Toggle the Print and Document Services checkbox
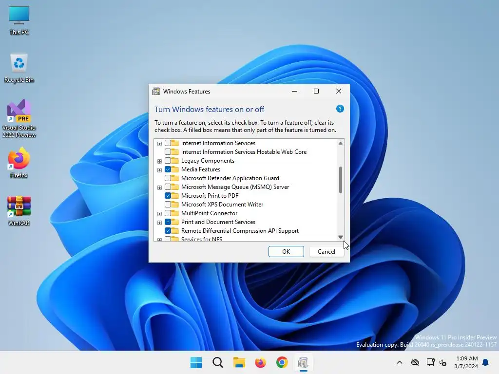Image resolution: width=499 pixels, height=374 pixels. 168,222
